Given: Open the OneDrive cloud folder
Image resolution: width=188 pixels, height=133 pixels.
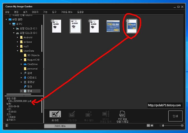Looking at the screenshot, I should tap(31, 64).
